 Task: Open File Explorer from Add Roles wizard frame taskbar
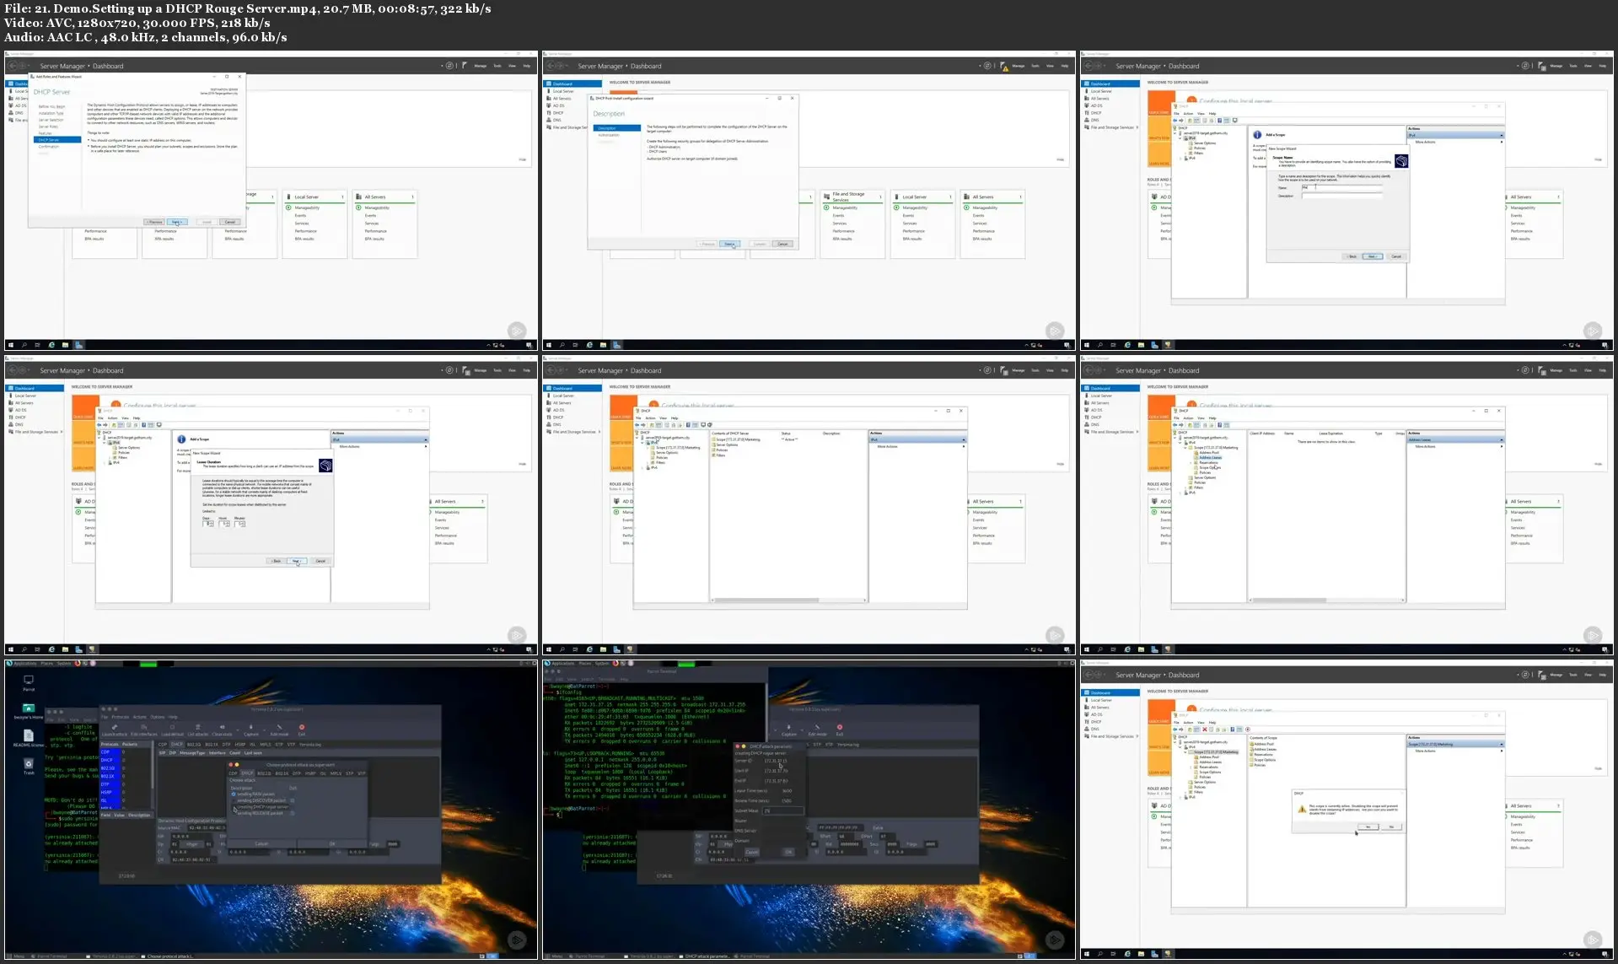65,345
